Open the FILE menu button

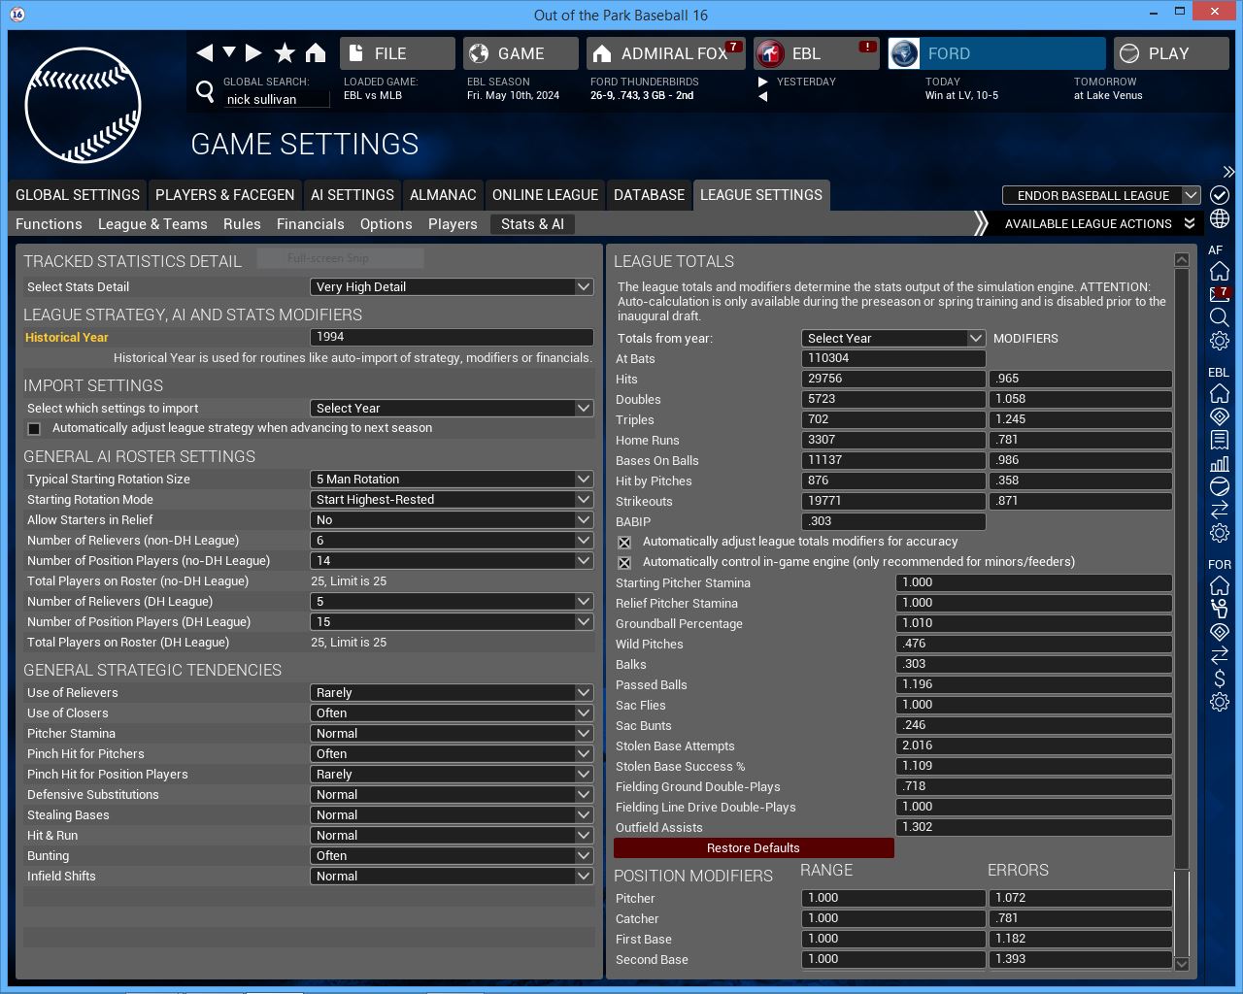[397, 53]
